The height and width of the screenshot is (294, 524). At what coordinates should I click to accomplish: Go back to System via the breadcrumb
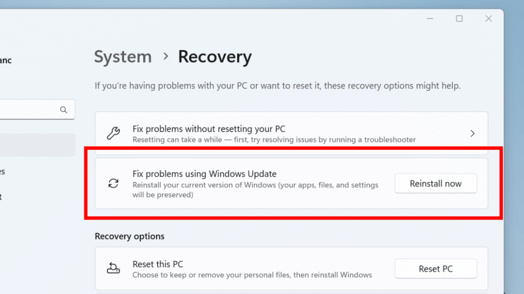[x=123, y=57]
